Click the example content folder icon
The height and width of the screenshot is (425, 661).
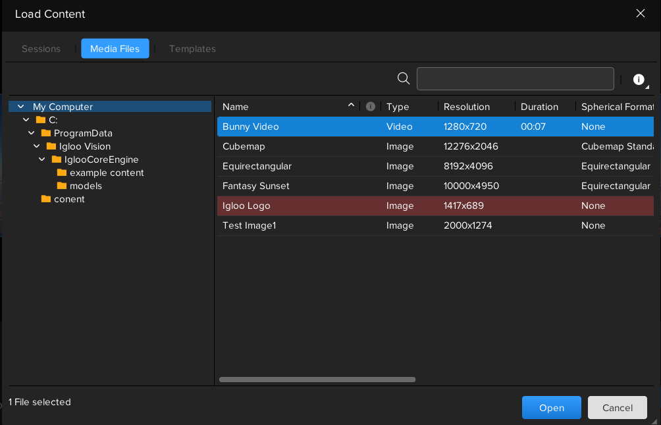62,173
